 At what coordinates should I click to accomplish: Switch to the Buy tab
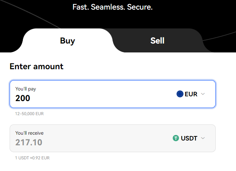click(67, 40)
